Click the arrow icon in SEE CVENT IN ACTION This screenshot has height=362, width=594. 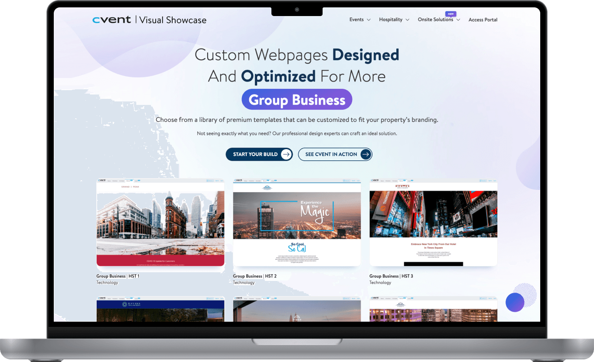[366, 154]
